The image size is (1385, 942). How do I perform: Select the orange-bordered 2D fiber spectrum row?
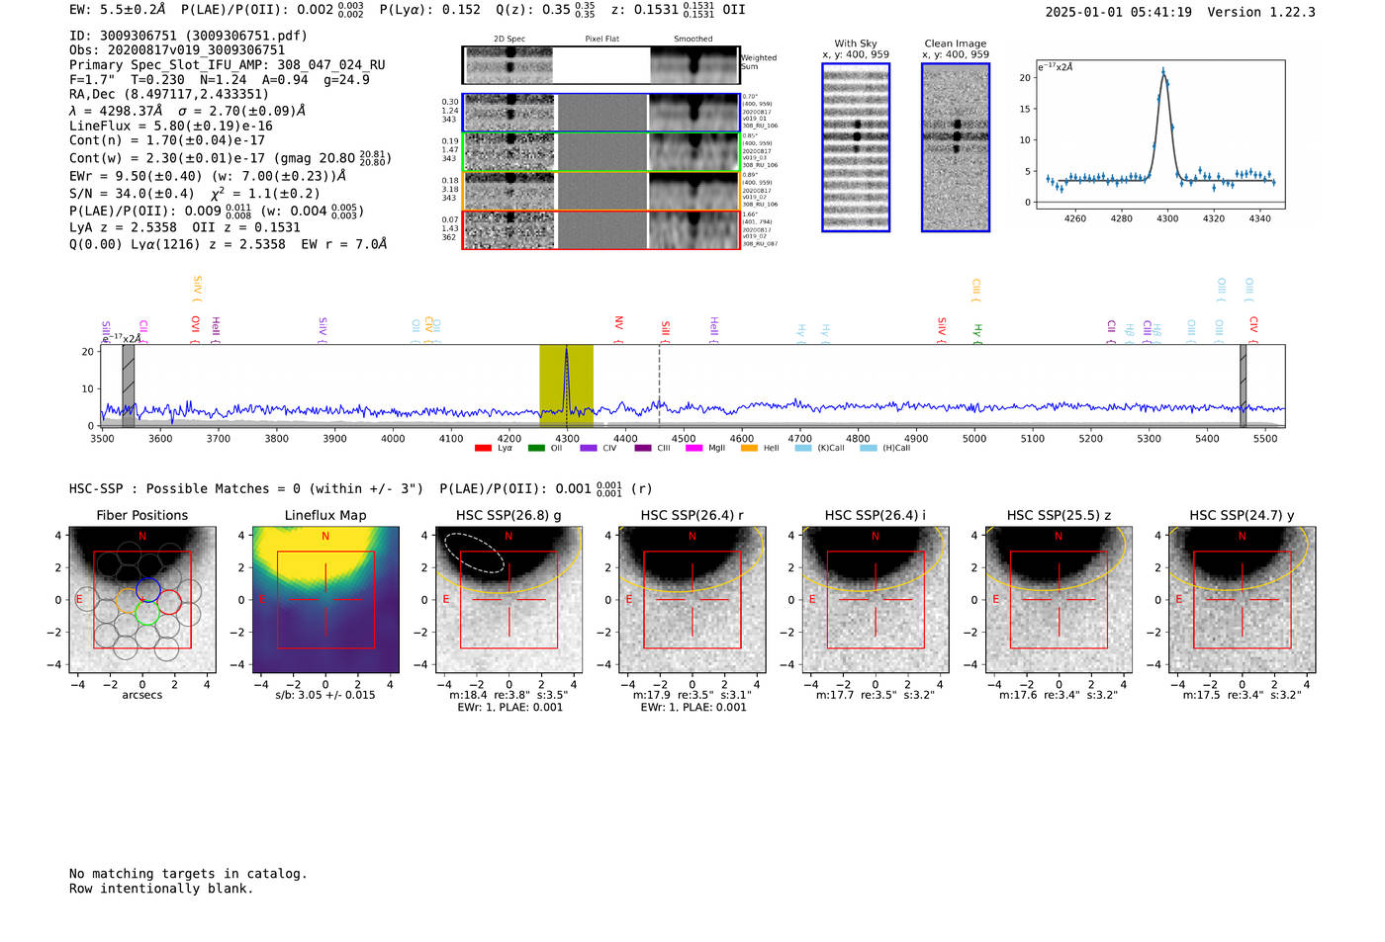click(x=600, y=191)
